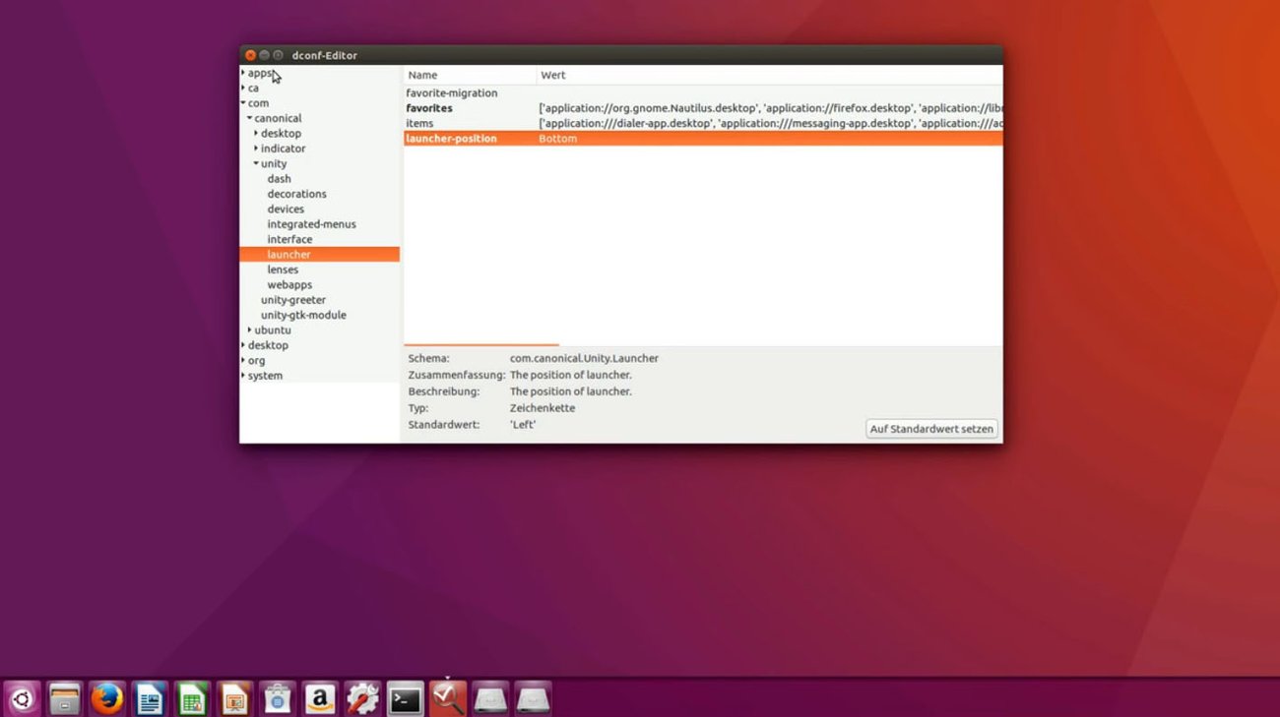Open LibreOffice Impress from the dock

point(234,697)
